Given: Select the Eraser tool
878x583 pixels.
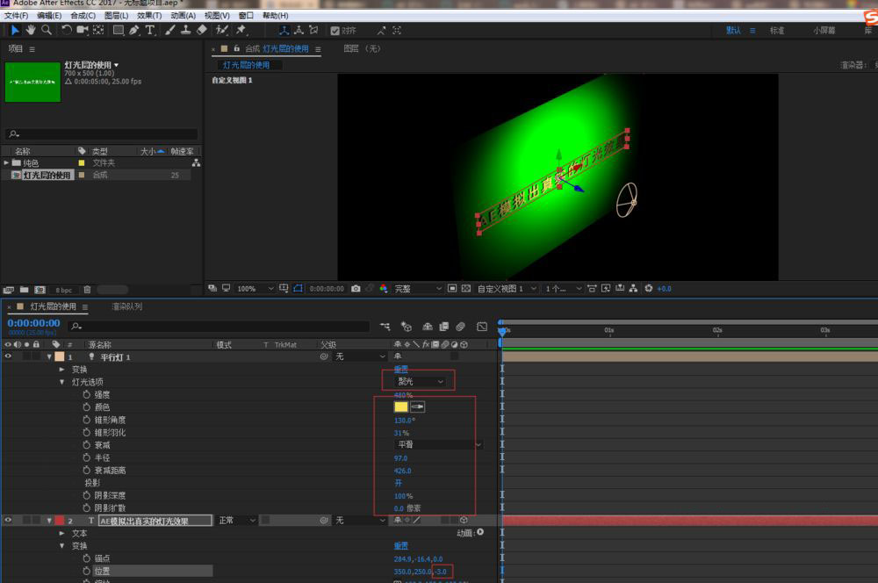Looking at the screenshot, I should click(201, 30).
